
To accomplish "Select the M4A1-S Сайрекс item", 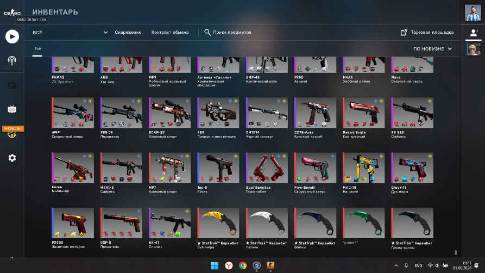I will 121,167.
